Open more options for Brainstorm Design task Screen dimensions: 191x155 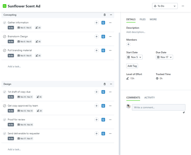click(110, 36)
